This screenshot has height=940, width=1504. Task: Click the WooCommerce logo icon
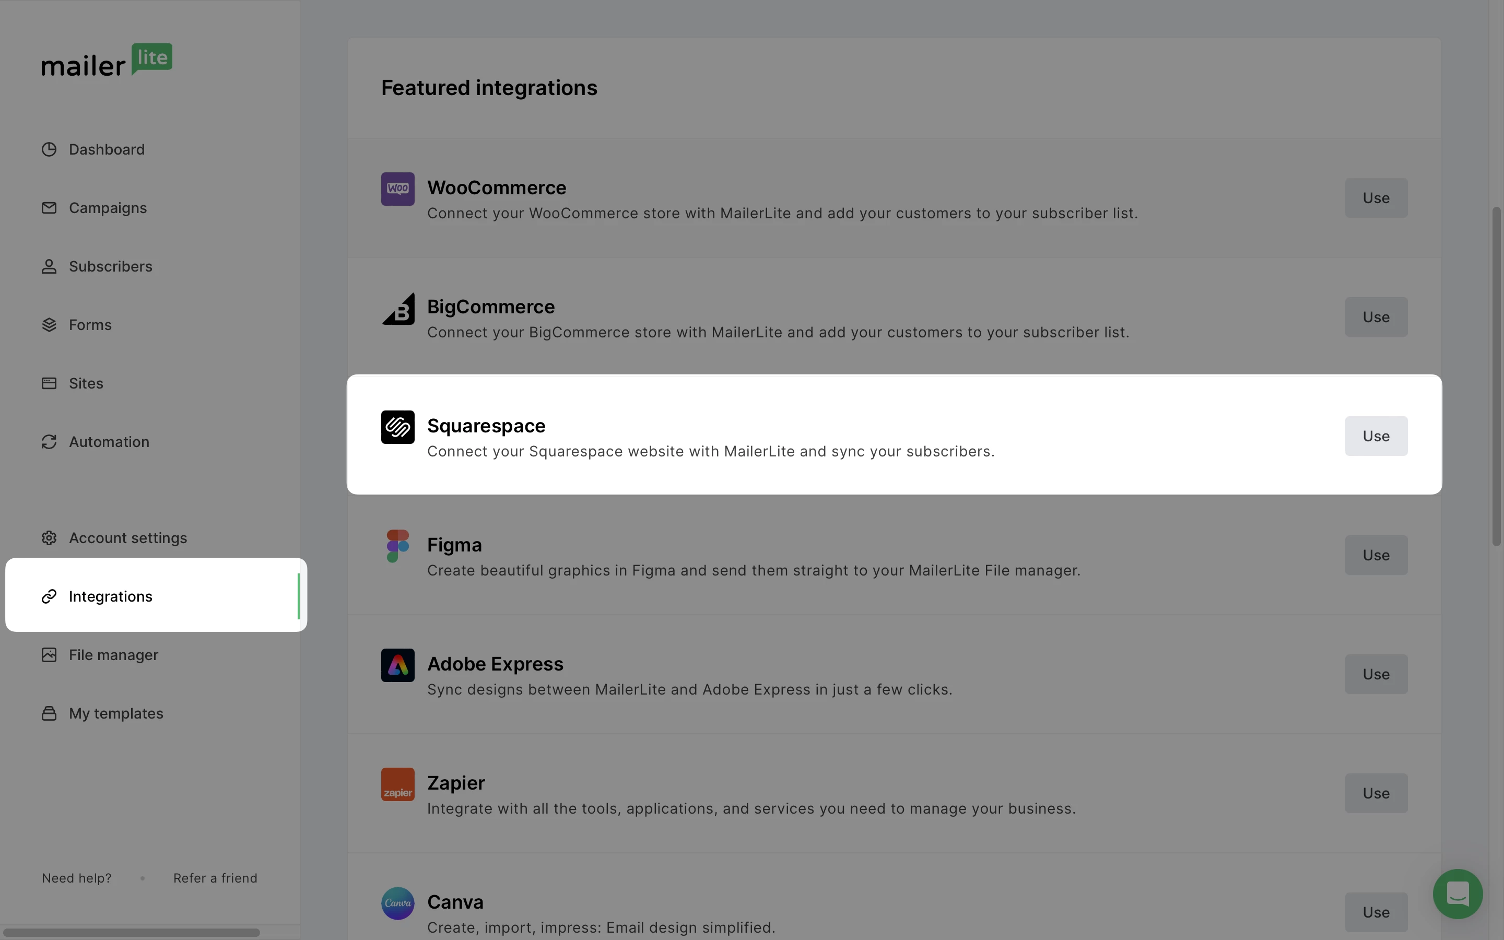point(398,189)
